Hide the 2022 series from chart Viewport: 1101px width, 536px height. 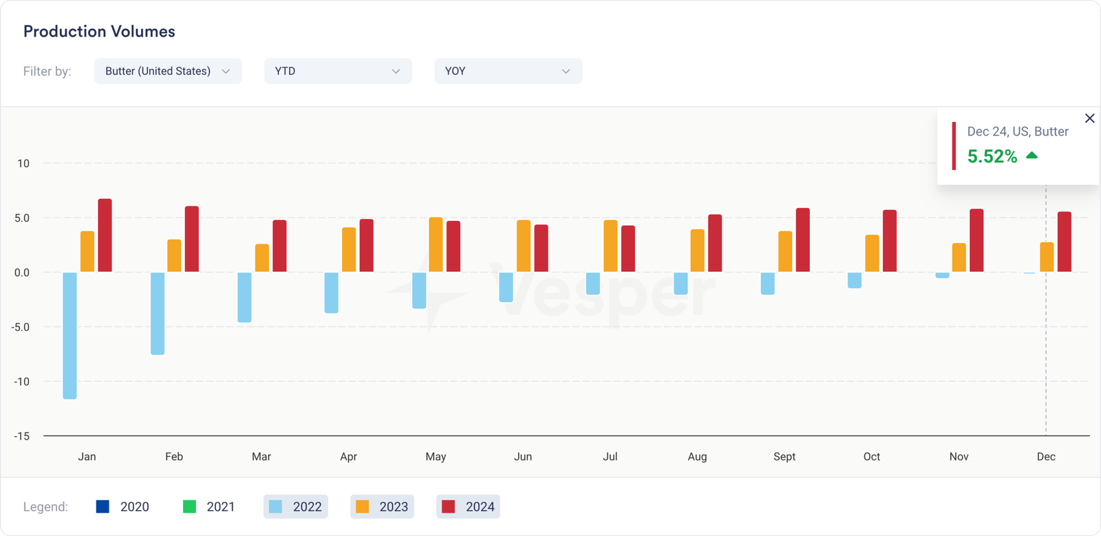pyautogui.click(x=296, y=507)
